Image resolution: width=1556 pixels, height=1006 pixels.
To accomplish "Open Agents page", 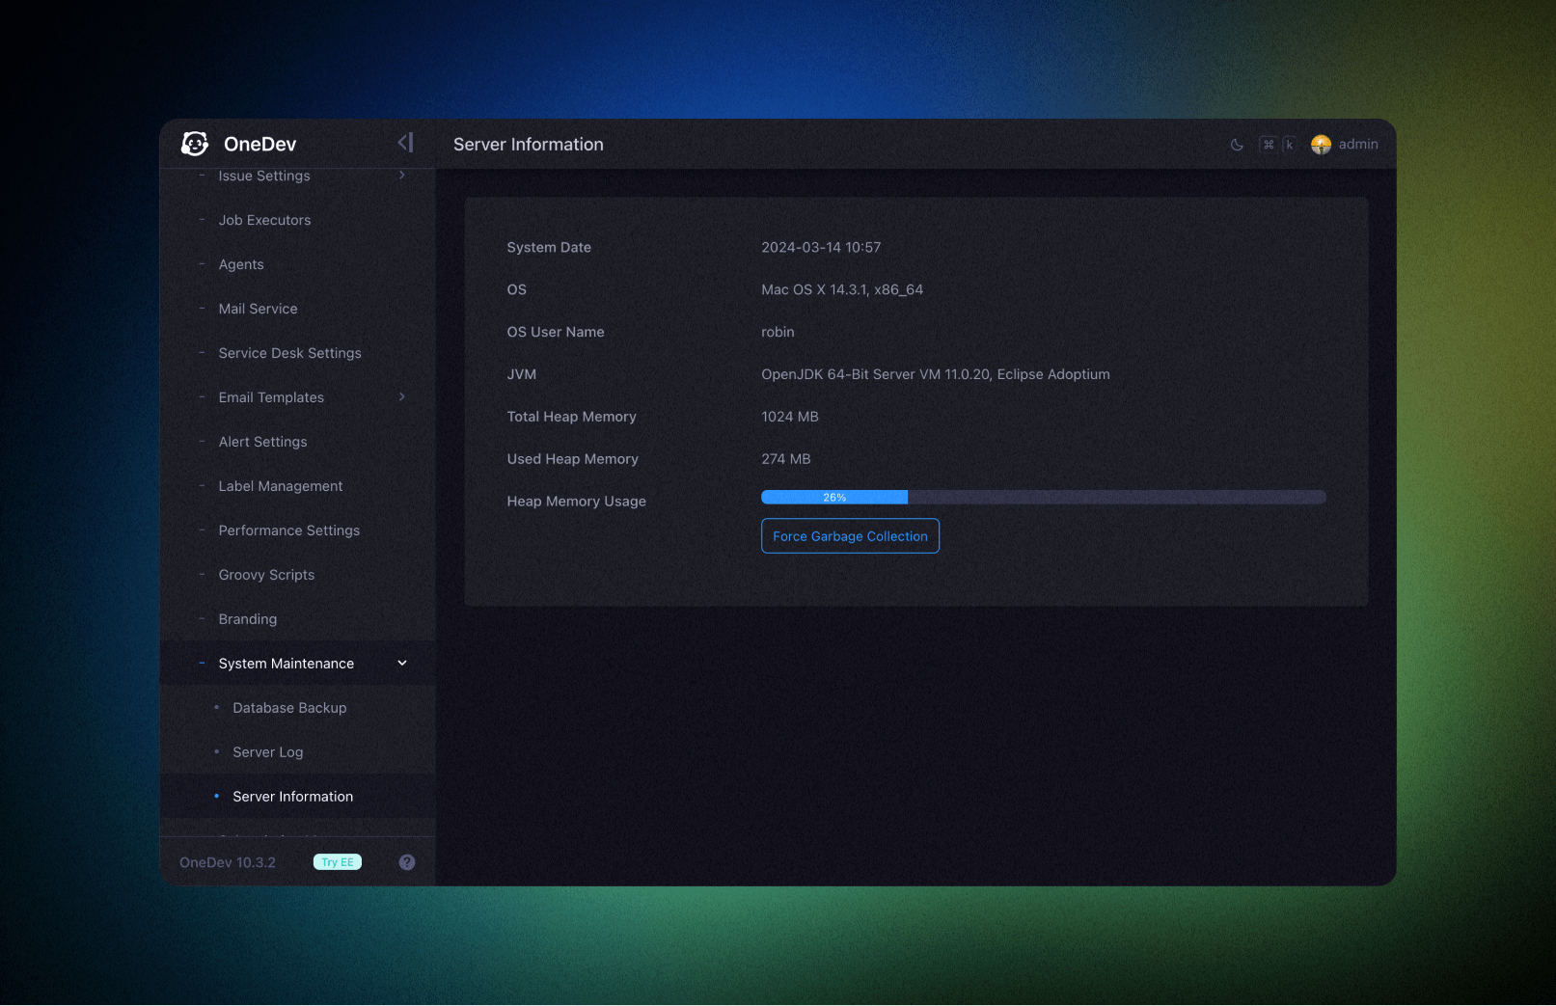I will tap(241, 264).
